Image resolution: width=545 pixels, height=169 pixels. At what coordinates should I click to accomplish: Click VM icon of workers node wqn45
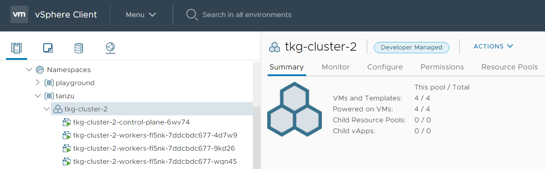coord(66,162)
